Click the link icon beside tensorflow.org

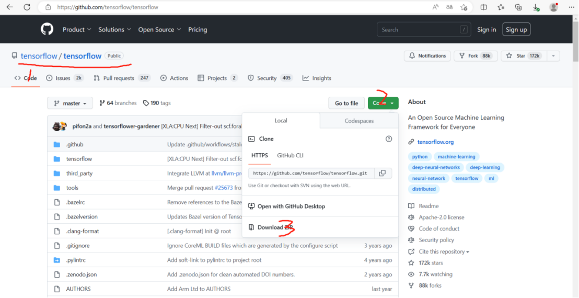click(x=411, y=142)
